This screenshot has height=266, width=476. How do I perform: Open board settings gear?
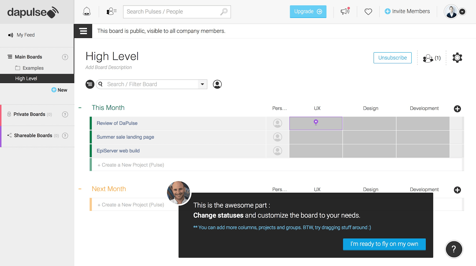click(457, 58)
